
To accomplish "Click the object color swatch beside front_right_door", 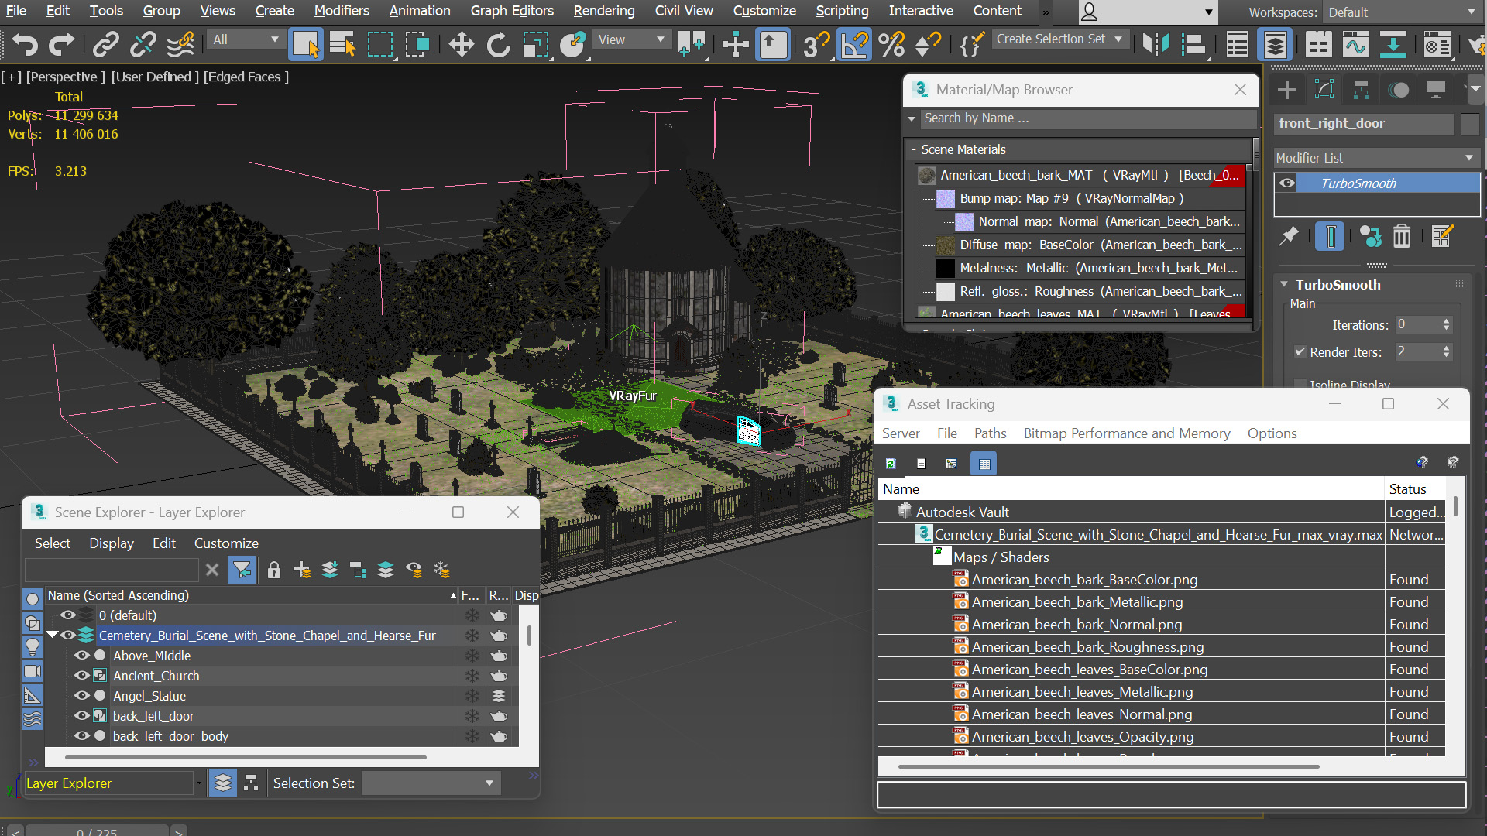I will [1470, 124].
